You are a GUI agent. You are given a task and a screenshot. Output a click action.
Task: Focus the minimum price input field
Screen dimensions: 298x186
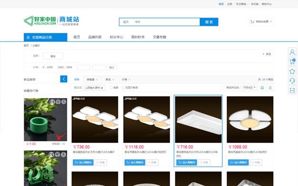(x=83, y=68)
